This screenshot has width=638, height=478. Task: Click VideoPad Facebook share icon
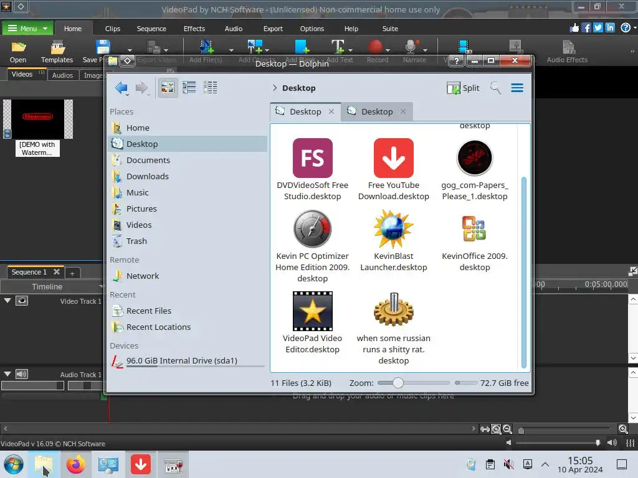586,27
